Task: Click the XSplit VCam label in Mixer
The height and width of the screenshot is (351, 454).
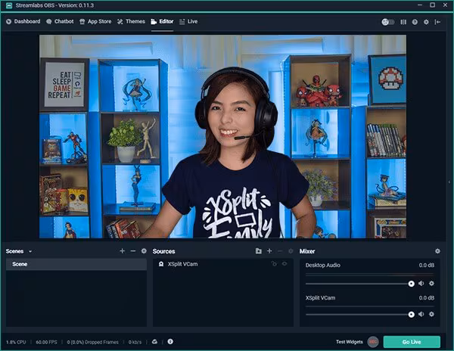Action: point(320,298)
